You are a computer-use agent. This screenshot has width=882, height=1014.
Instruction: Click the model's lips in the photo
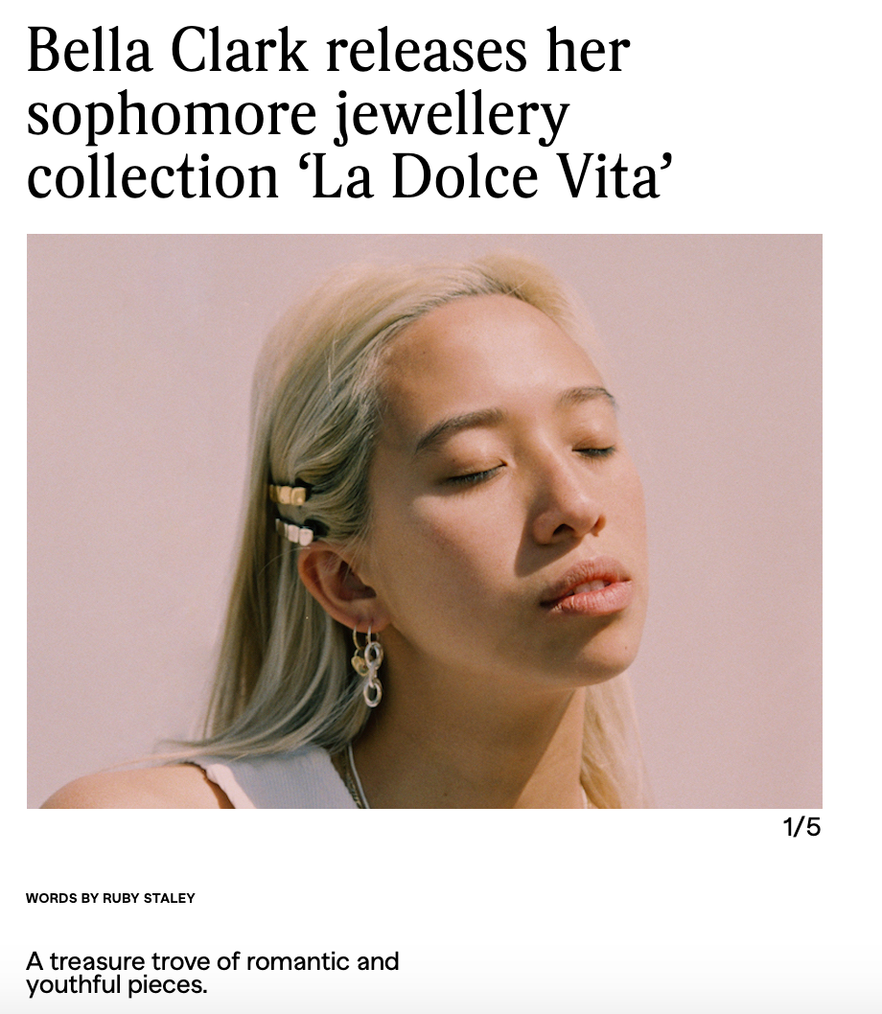(587, 588)
